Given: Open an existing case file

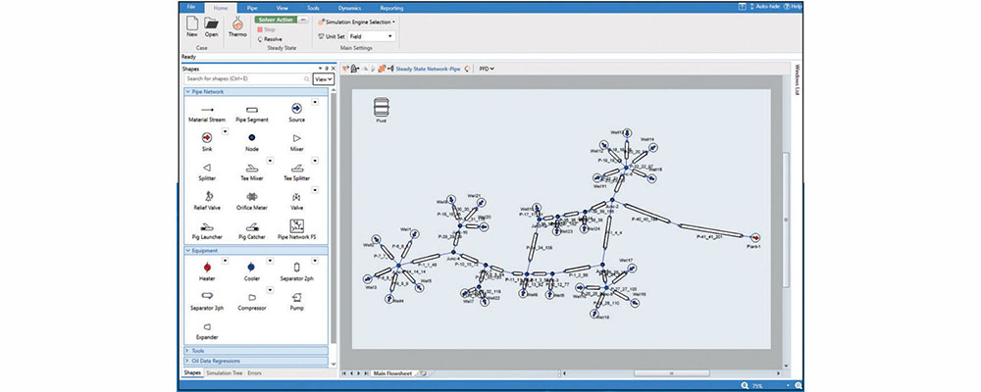Looking at the screenshot, I should (212, 26).
